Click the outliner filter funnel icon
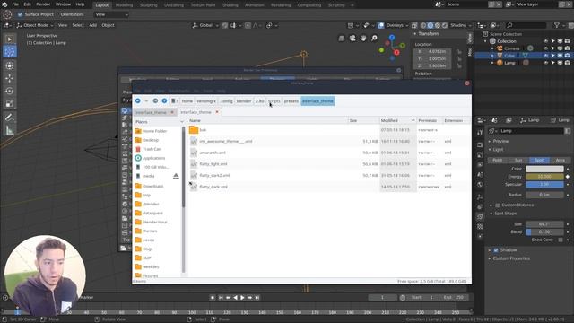This screenshot has width=574, height=323. pyautogui.click(x=556, y=25)
